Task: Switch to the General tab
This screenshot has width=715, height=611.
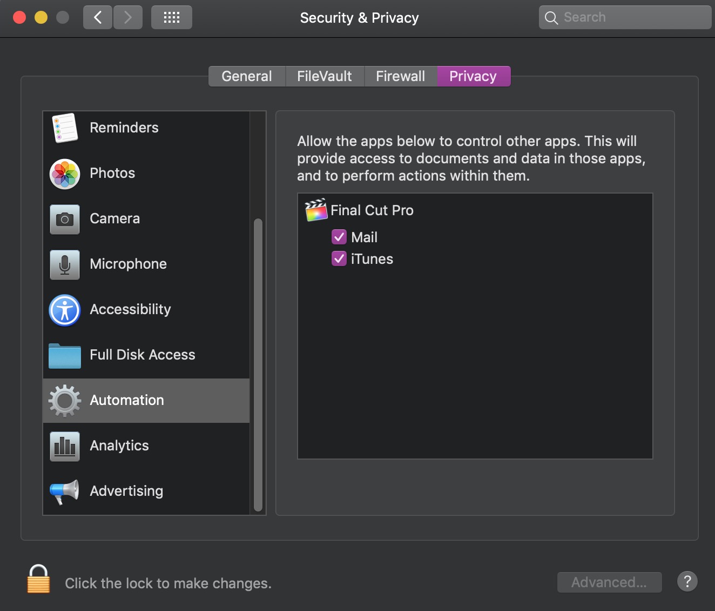Action: click(x=247, y=76)
